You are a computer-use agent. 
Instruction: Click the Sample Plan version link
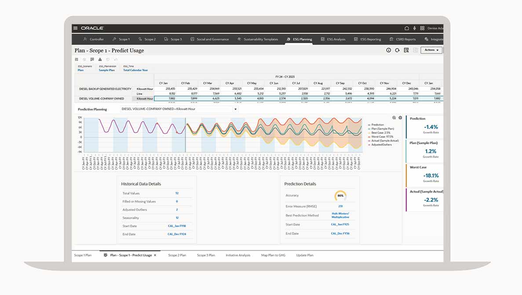coord(106,70)
